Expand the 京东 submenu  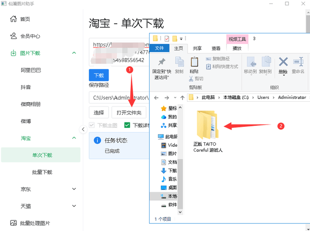tap(74, 189)
